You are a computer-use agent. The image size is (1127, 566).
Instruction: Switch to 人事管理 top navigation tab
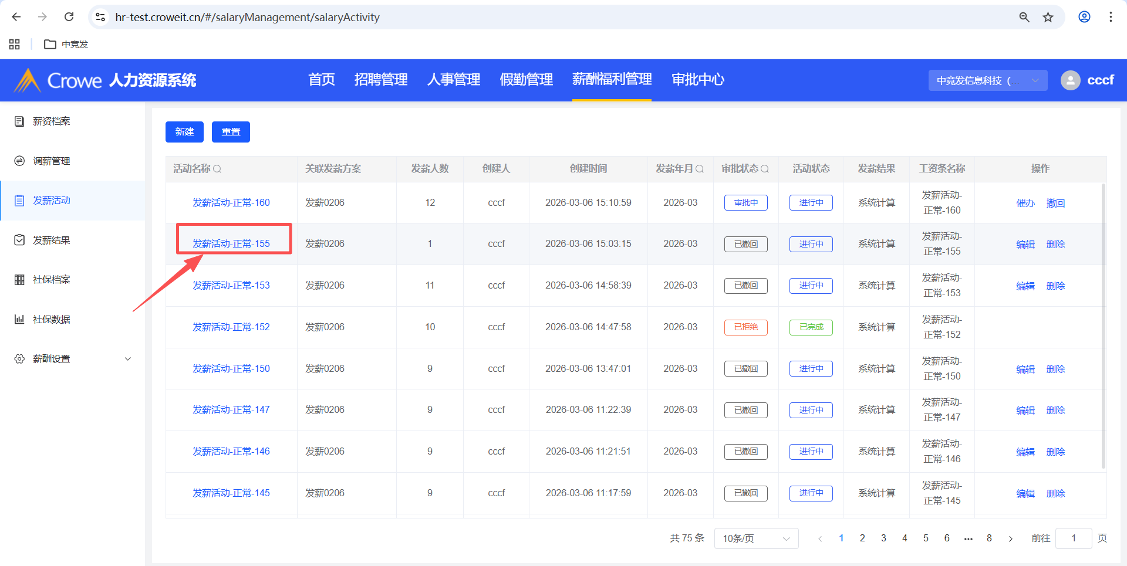(453, 80)
